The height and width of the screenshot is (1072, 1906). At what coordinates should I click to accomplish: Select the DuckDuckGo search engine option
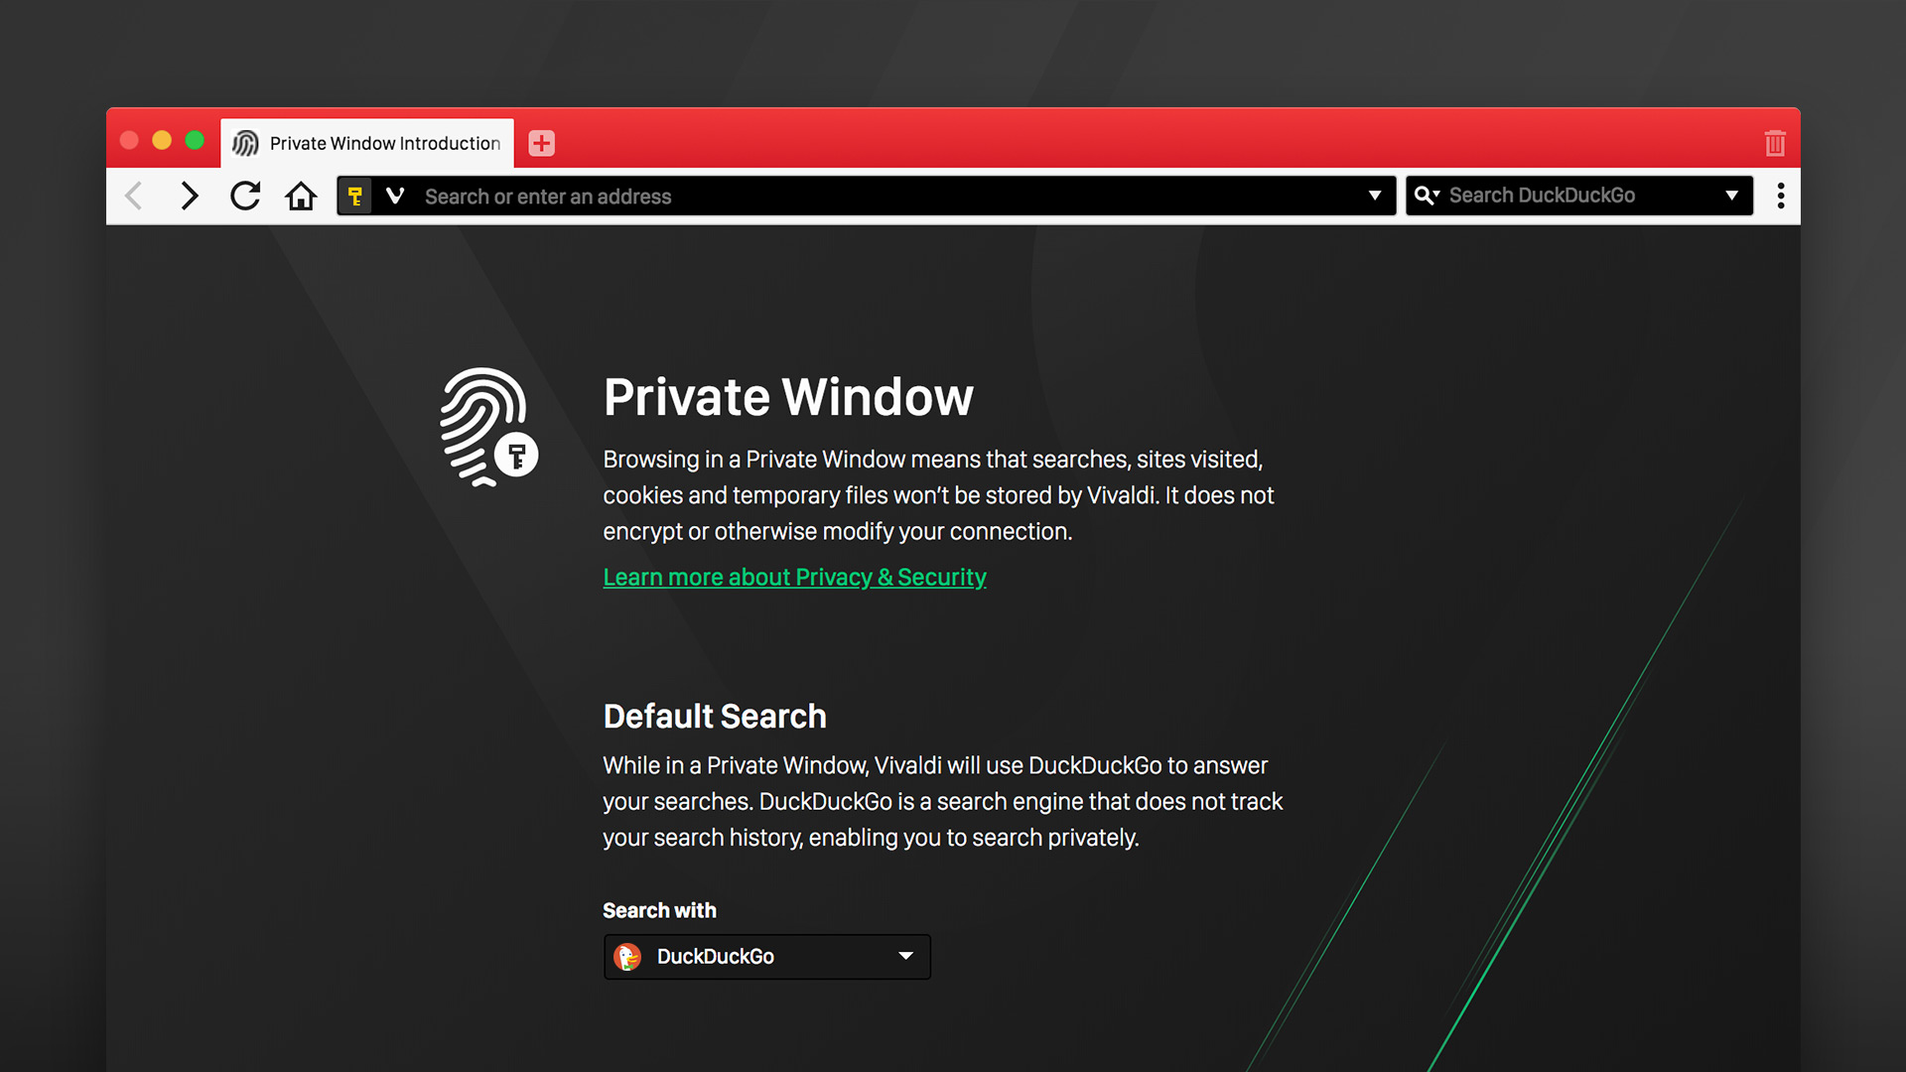click(x=765, y=954)
